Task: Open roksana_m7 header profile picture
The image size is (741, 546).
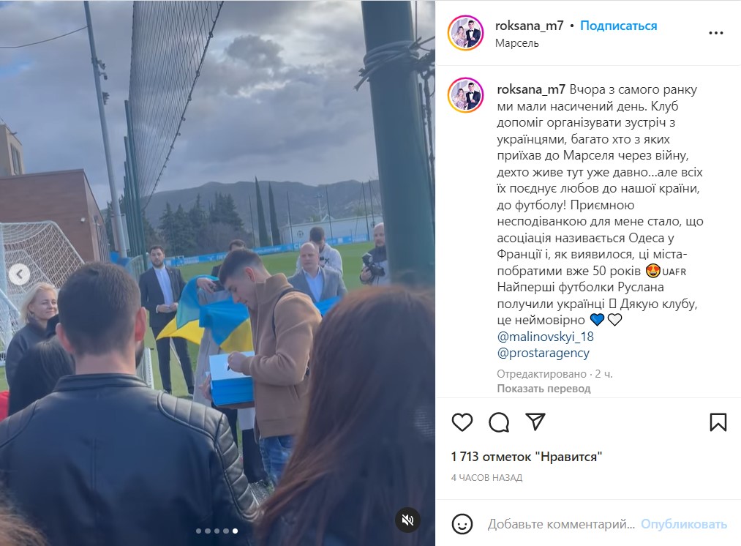Action: tap(465, 33)
